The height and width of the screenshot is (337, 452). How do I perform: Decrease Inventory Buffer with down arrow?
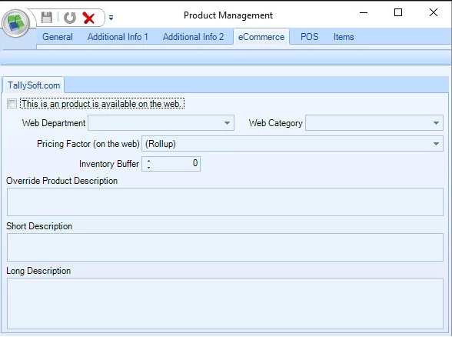[148, 168]
